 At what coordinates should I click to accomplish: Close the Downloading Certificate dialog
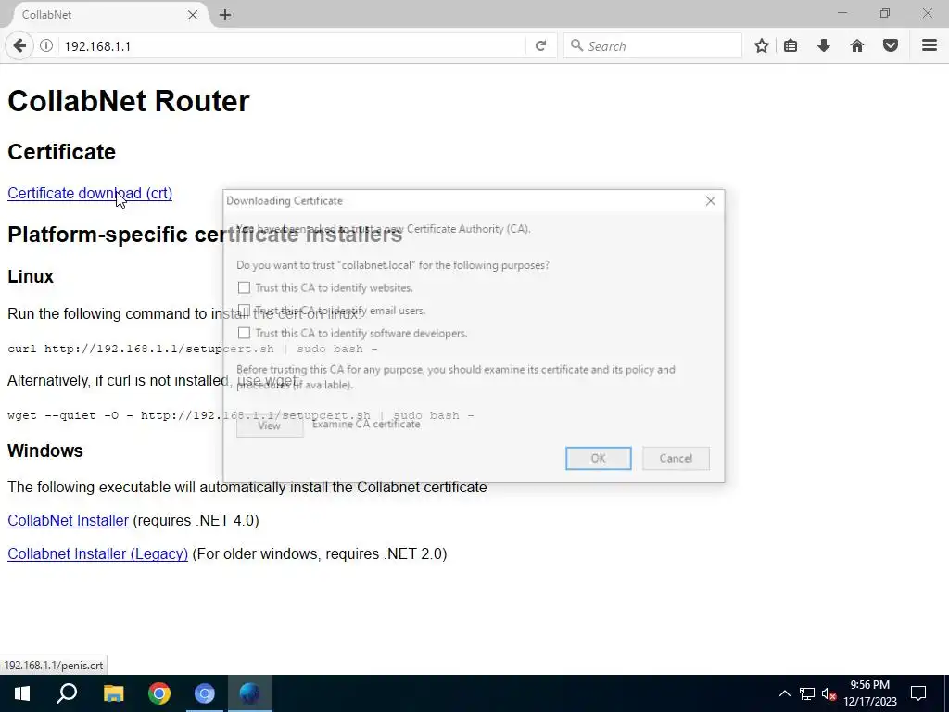point(711,201)
